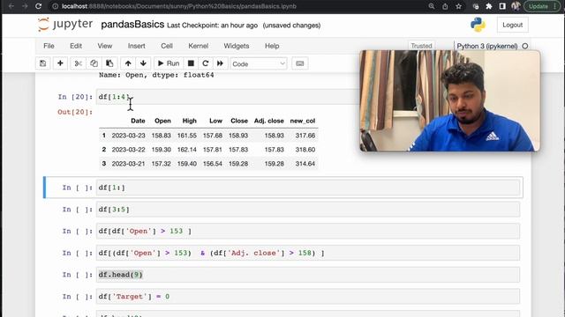Image resolution: width=565 pixels, height=317 pixels.
Task: Open the command palette keyboard icon
Action: [x=300, y=63]
